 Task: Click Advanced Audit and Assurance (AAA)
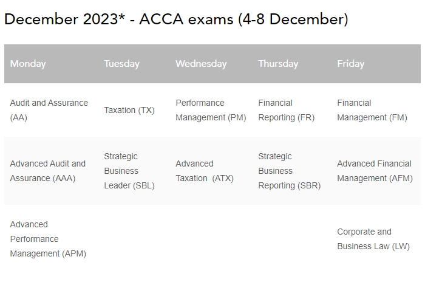point(48,171)
